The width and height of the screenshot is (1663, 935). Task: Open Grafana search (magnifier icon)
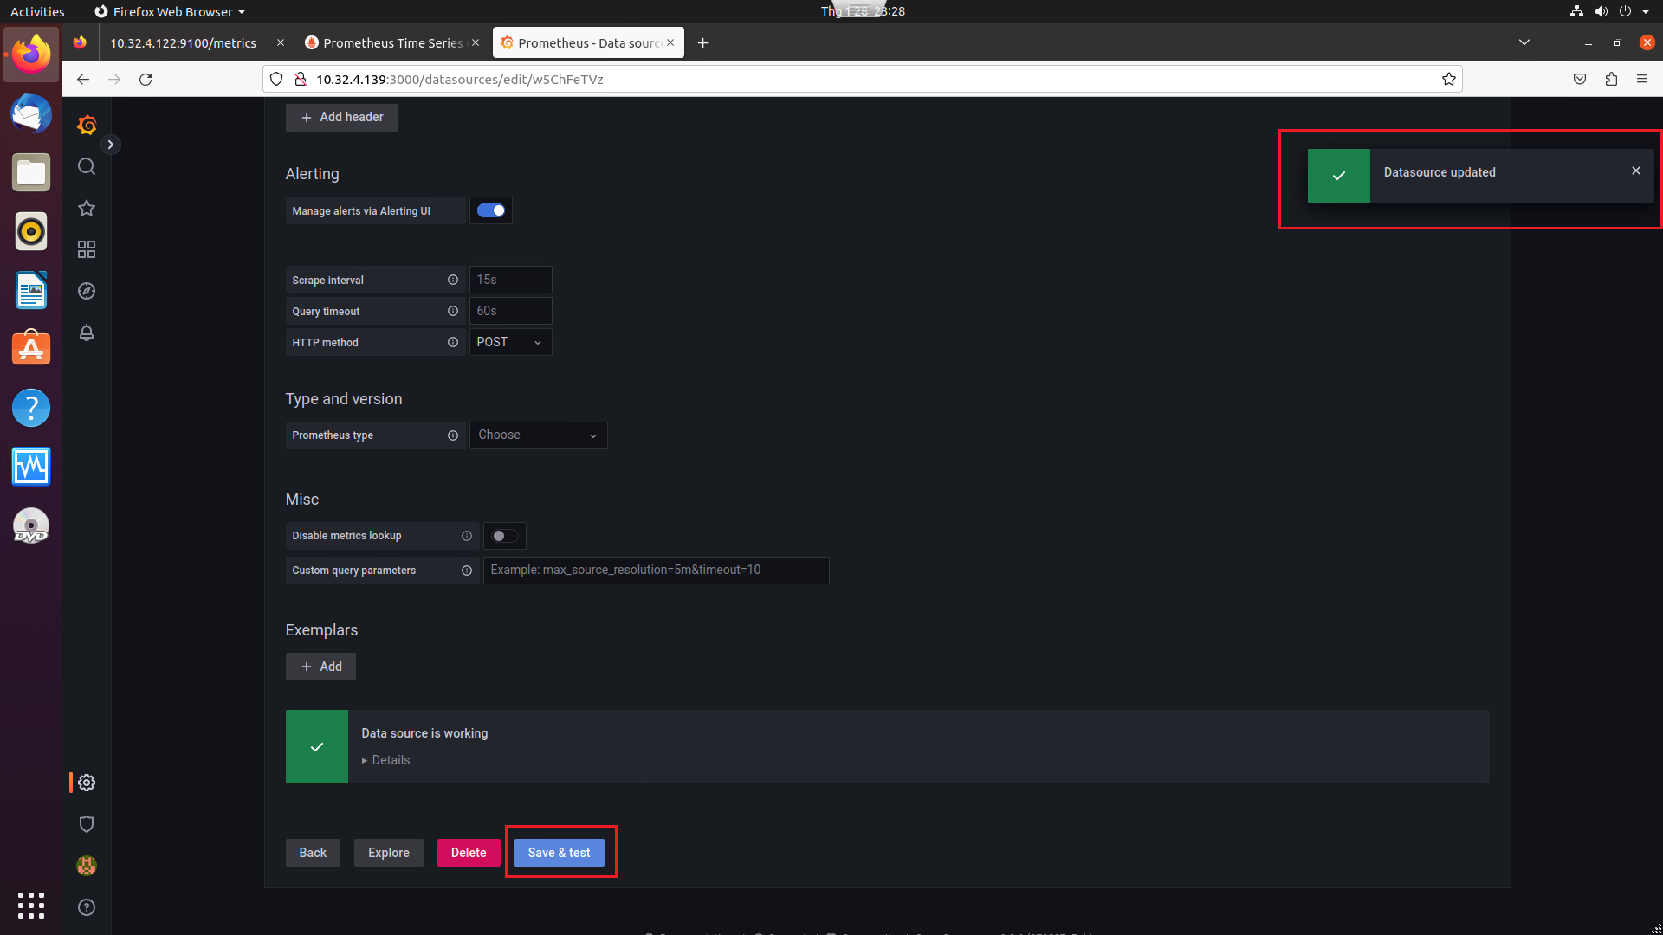tap(86, 166)
